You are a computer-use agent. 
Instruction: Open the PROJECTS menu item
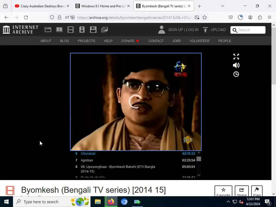tap(87, 41)
